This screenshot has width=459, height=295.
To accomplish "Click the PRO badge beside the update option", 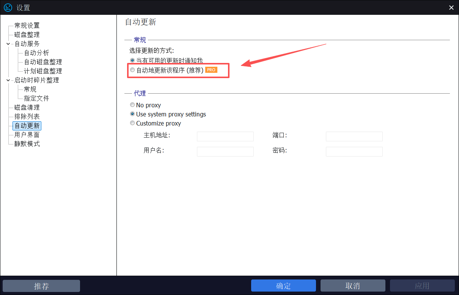I will [x=211, y=69].
